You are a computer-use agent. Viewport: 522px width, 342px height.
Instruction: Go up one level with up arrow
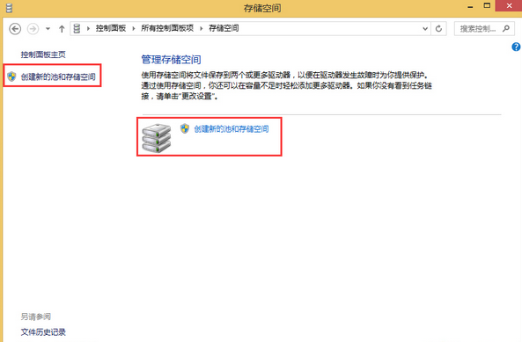pos(62,29)
